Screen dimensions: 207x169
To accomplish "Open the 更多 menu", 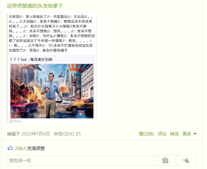I will coord(187,134).
